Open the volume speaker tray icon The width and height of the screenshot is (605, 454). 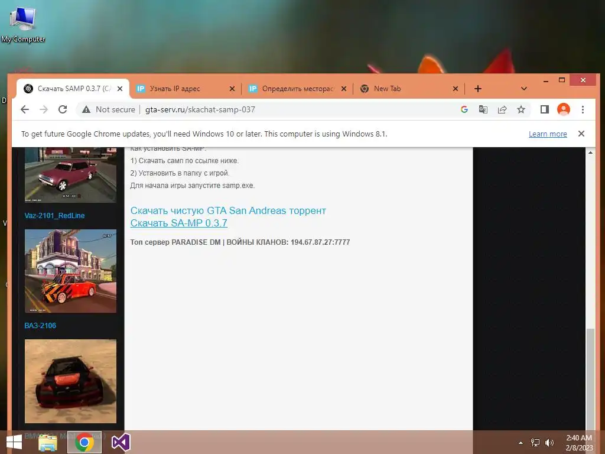(549, 443)
